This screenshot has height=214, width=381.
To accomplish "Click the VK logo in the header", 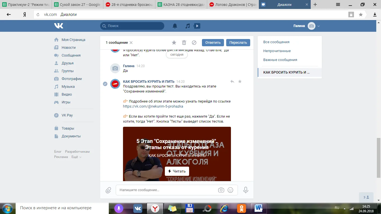I will [x=59, y=26].
